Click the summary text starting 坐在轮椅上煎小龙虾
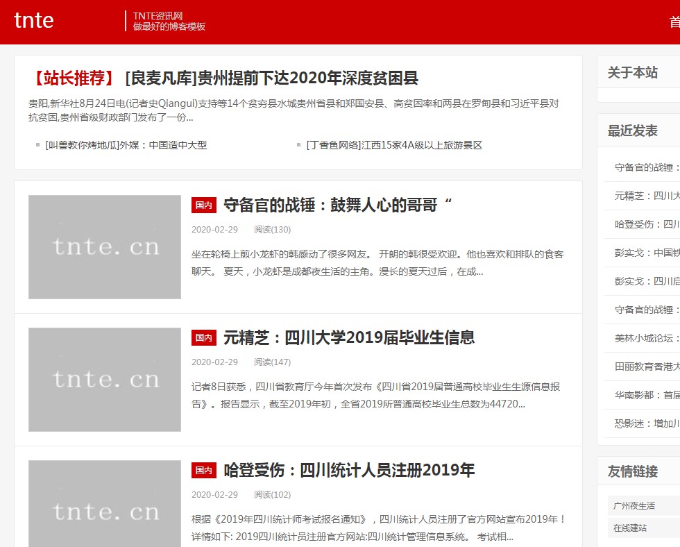The height and width of the screenshot is (547, 680). pos(377,263)
